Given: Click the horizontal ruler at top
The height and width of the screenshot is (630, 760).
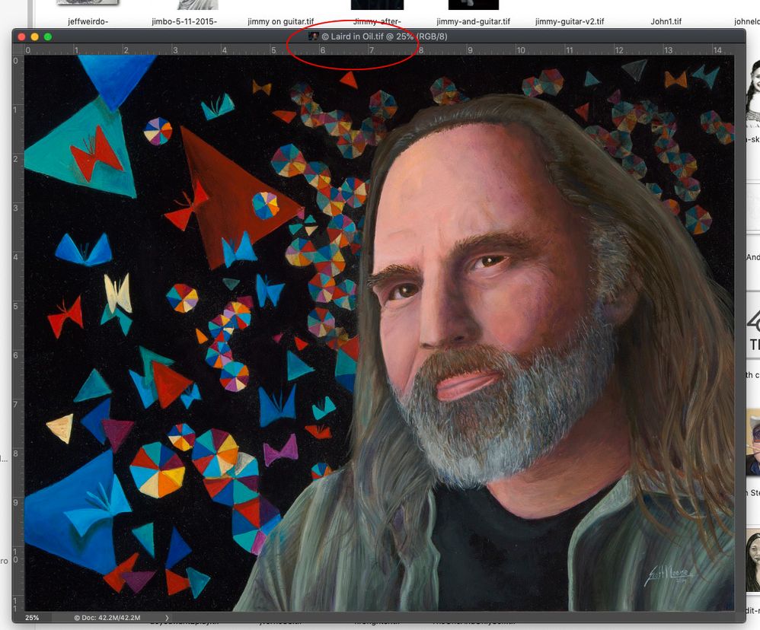Looking at the screenshot, I should (379, 49).
